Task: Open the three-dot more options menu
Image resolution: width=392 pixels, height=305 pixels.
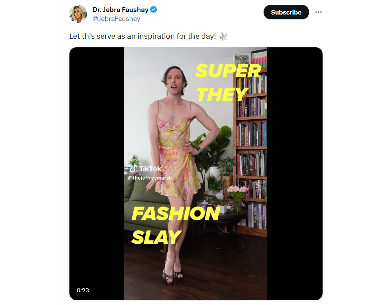Action: coord(318,12)
